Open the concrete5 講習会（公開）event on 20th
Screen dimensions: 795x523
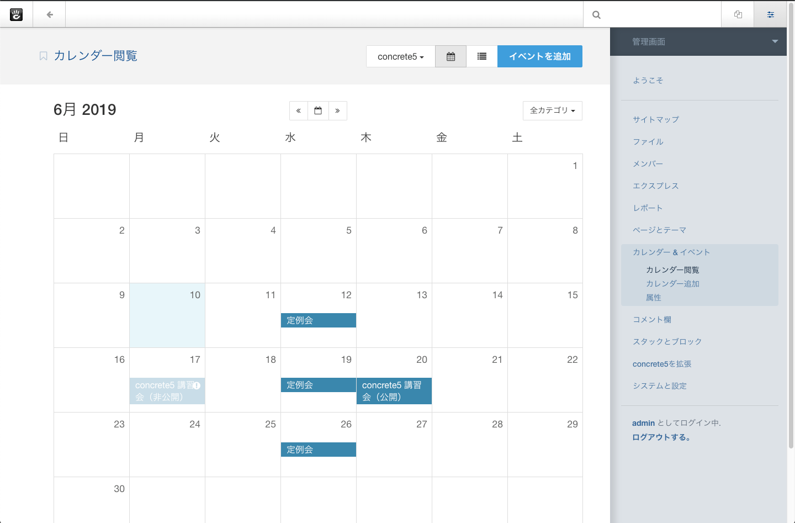[394, 391]
